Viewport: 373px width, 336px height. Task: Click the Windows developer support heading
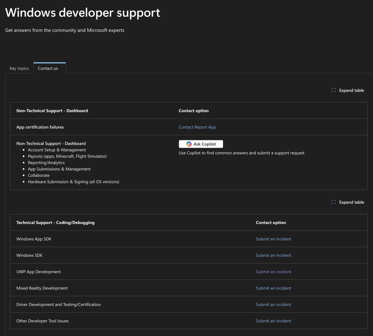[x=83, y=13]
